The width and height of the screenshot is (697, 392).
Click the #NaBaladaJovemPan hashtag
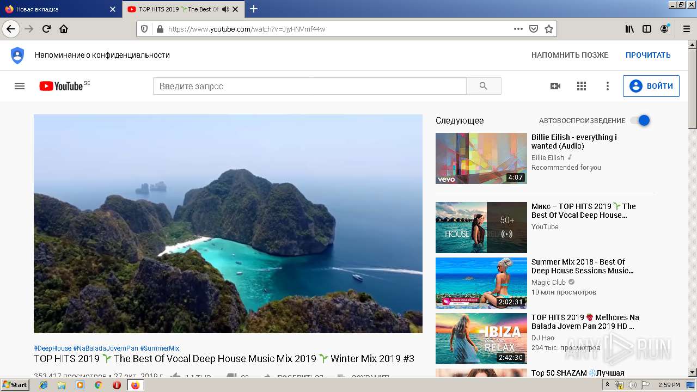click(x=106, y=348)
